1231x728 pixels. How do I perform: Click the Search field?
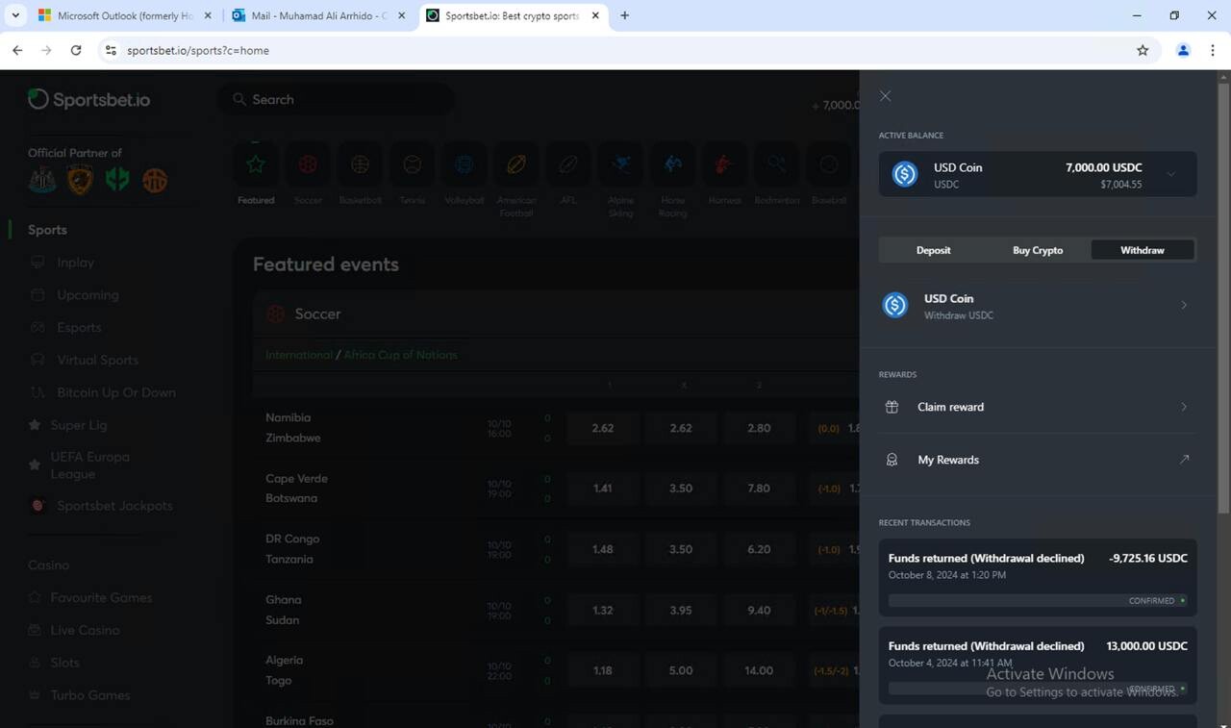coord(337,99)
